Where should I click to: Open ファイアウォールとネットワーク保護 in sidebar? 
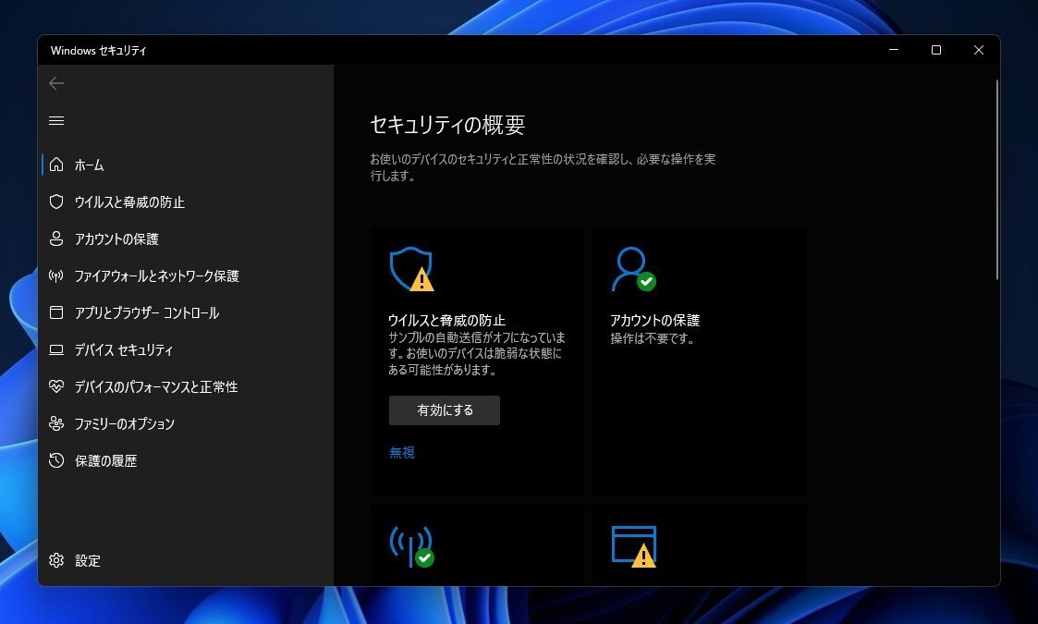157,276
